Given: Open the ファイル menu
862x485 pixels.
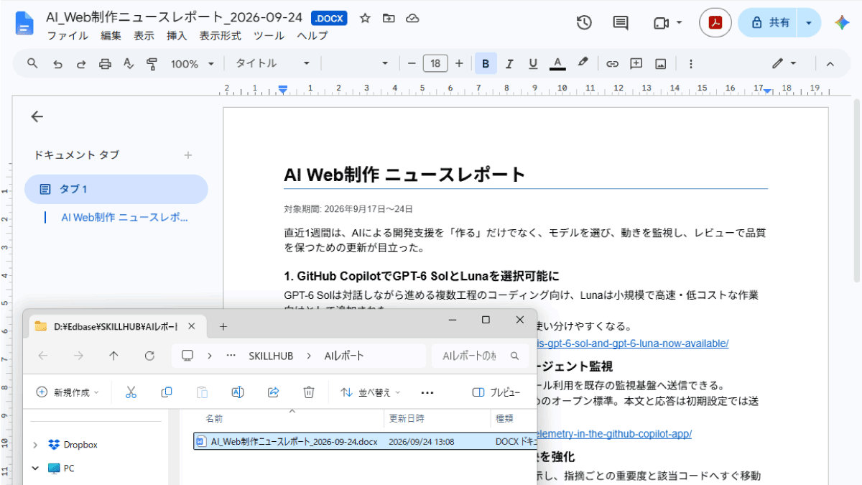Looking at the screenshot, I should click(68, 36).
